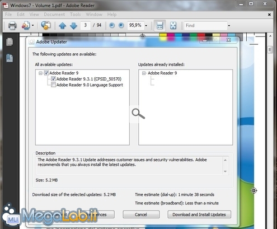Zoom in with plus button
The image size is (277, 229).
[121, 25]
